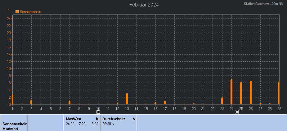The height and width of the screenshot is (131, 287).
Task: Click y-axis value 6
Action: [x=10, y=83]
